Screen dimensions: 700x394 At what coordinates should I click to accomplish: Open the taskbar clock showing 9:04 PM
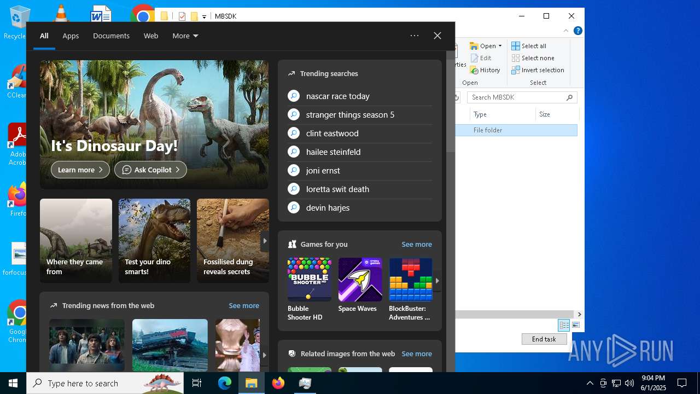654,383
